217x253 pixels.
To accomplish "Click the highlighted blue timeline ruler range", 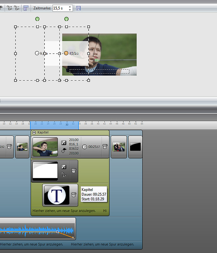I will (x=54, y=125).
